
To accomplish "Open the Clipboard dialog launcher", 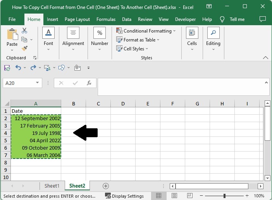I will 35,58.
